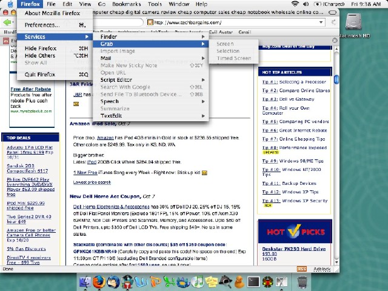Open Preferences from Firefox menu

55,25
